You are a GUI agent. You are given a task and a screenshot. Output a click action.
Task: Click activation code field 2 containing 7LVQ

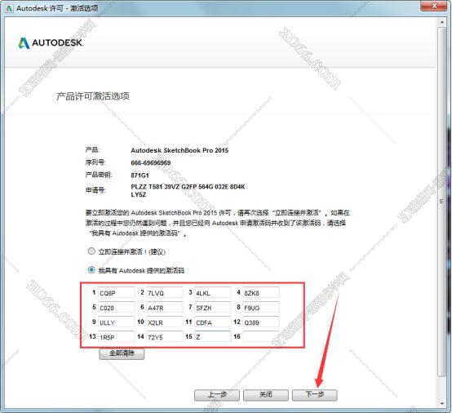[164, 293]
